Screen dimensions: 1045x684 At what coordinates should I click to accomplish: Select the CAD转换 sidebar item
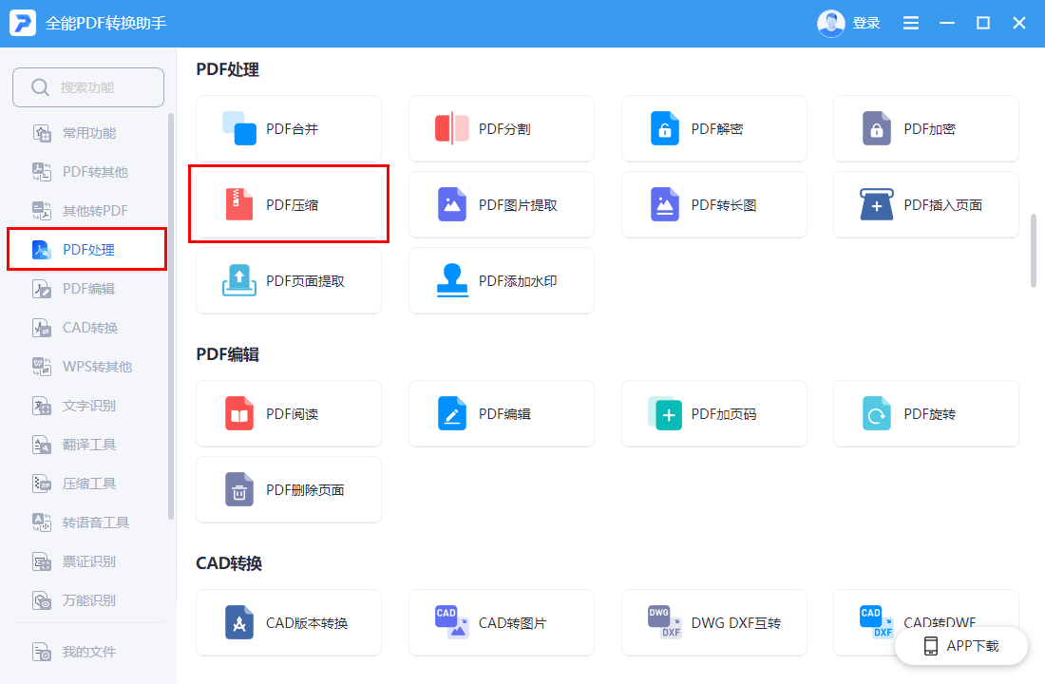(89, 328)
